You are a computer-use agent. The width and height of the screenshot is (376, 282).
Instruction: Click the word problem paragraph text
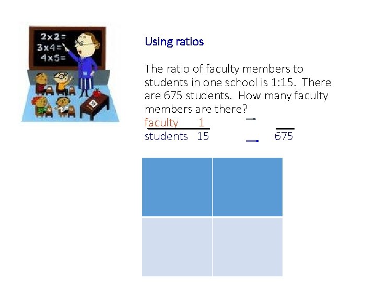pyautogui.click(x=238, y=89)
